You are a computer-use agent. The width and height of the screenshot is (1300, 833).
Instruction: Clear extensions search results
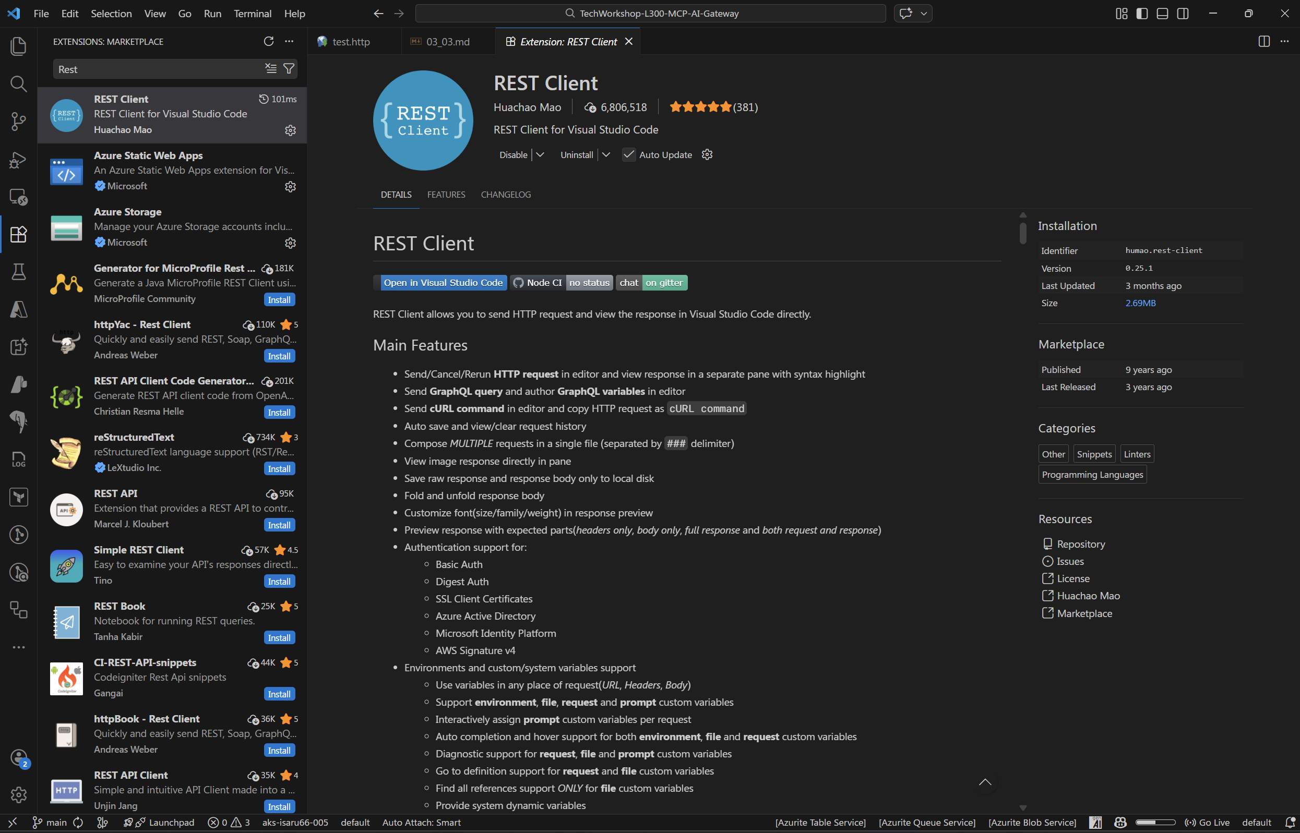pyautogui.click(x=271, y=69)
